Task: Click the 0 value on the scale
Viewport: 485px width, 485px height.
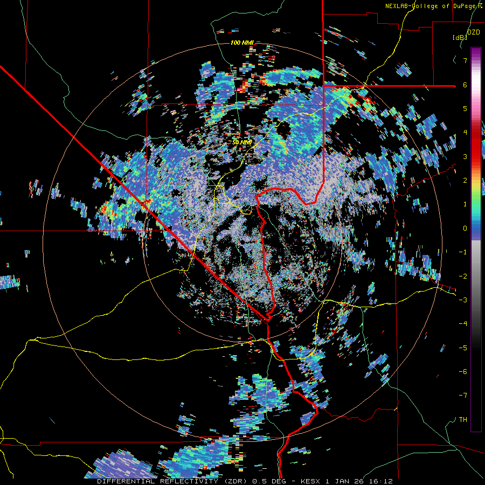Action: (465, 228)
